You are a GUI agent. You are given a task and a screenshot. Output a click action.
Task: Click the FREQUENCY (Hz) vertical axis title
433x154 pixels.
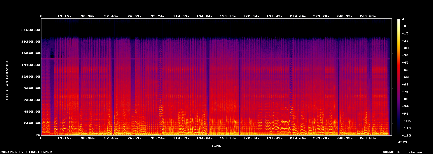point(7,81)
